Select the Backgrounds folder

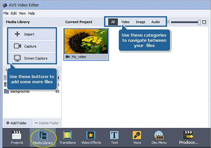tap(32, 92)
